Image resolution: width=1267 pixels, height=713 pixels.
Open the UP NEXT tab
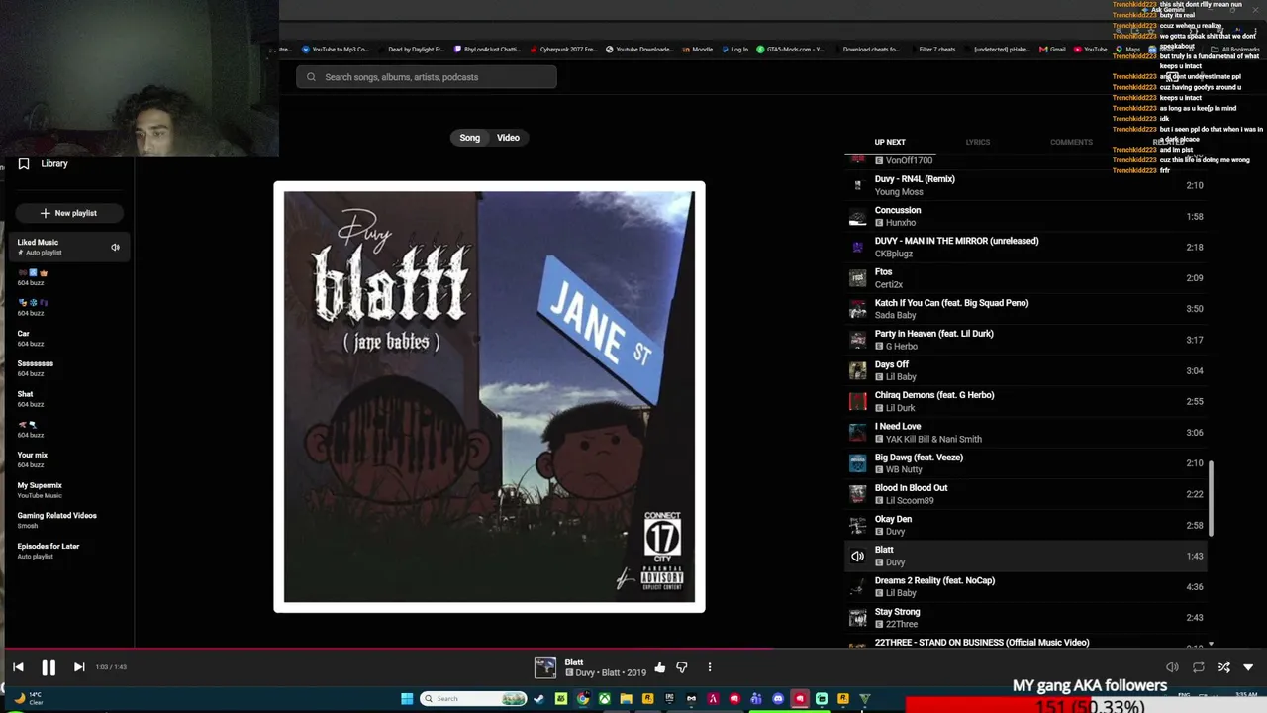[890, 142]
